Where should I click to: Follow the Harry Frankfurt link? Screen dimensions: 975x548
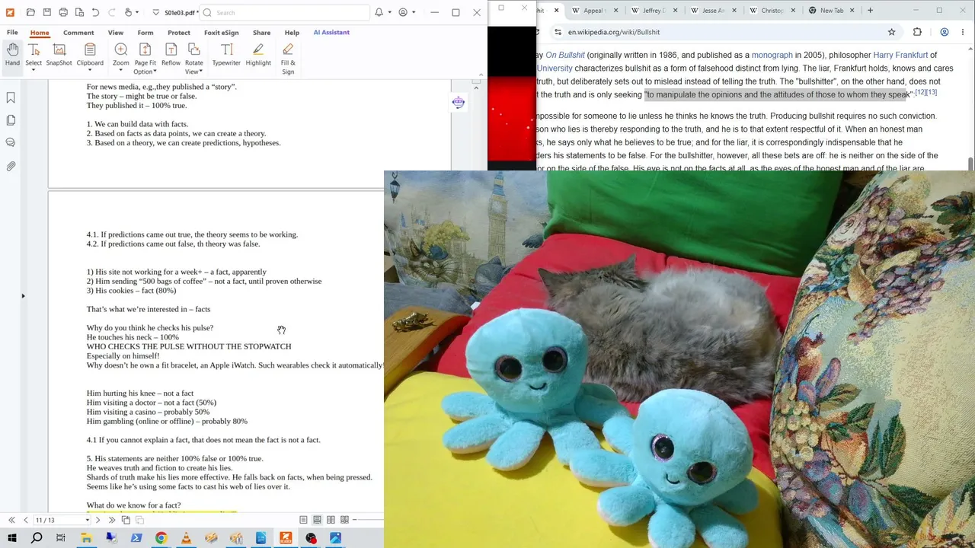(x=900, y=55)
